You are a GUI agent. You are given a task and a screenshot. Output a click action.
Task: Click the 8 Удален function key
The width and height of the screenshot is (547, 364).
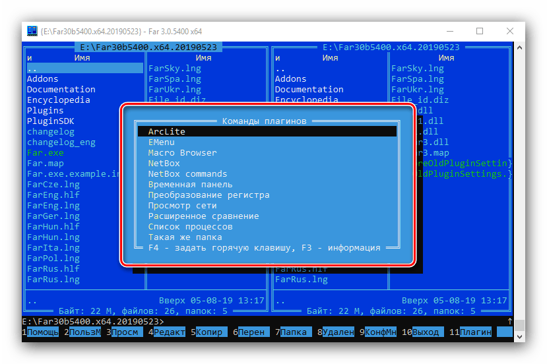(336, 332)
